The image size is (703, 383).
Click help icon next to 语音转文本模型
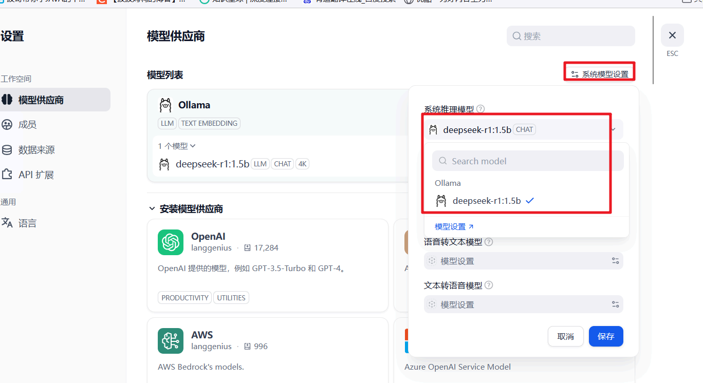point(489,242)
